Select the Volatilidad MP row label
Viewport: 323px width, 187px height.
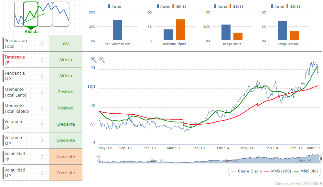[15, 173]
